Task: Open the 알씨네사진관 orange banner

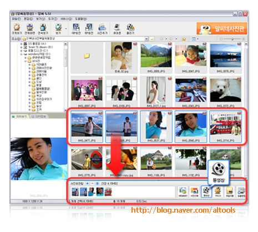Action: [222, 28]
